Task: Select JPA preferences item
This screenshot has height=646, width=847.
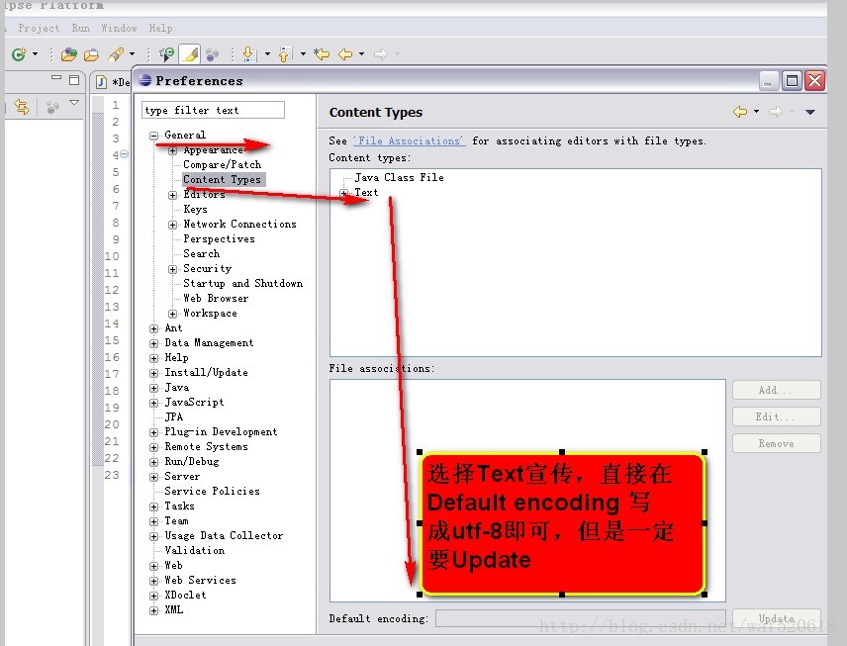Action: (174, 417)
